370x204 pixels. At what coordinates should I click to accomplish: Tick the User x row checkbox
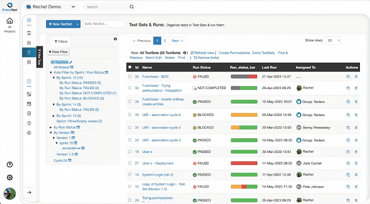tap(130, 151)
